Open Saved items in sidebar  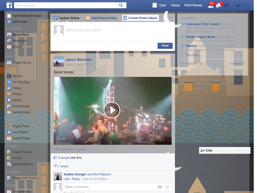pos(14,100)
